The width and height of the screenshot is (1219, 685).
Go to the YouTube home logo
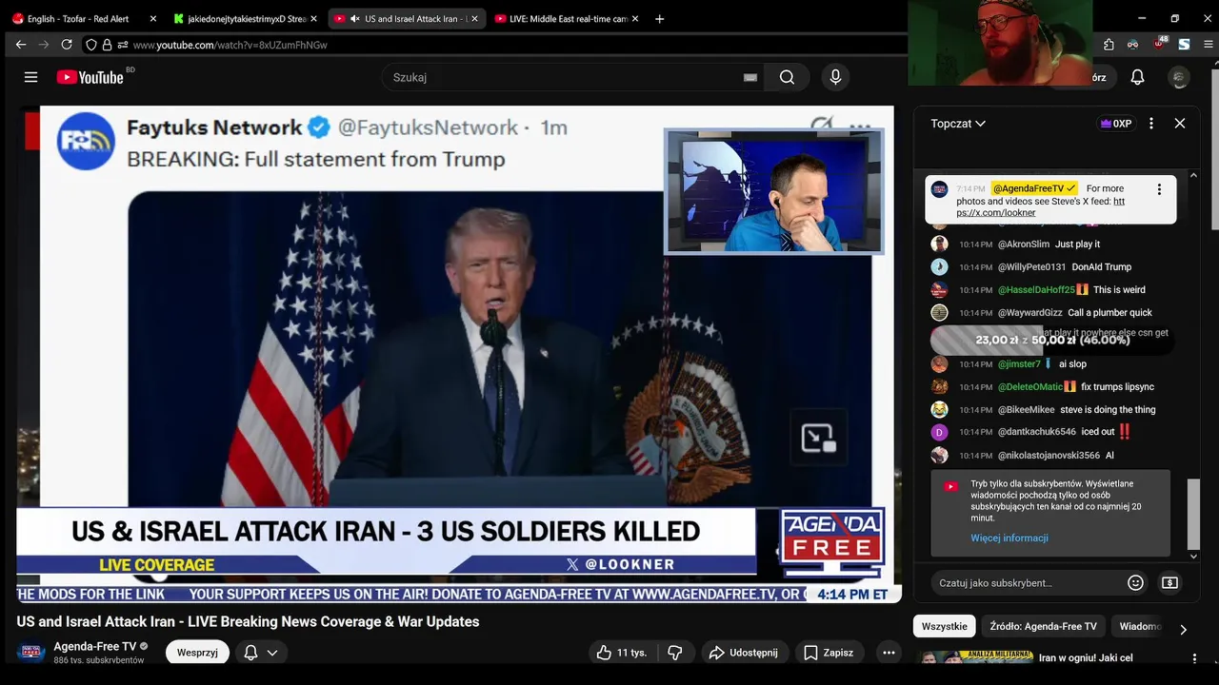90,77
